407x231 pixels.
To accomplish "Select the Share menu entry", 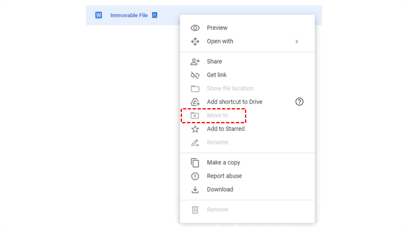I will [214, 62].
